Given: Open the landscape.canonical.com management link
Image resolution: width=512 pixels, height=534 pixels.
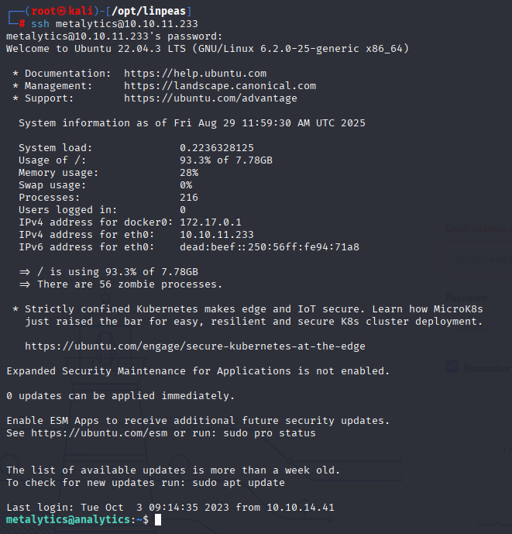Looking at the screenshot, I should point(220,86).
